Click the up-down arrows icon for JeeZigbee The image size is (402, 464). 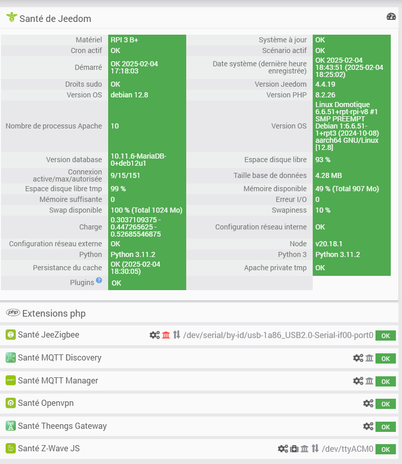177,335
